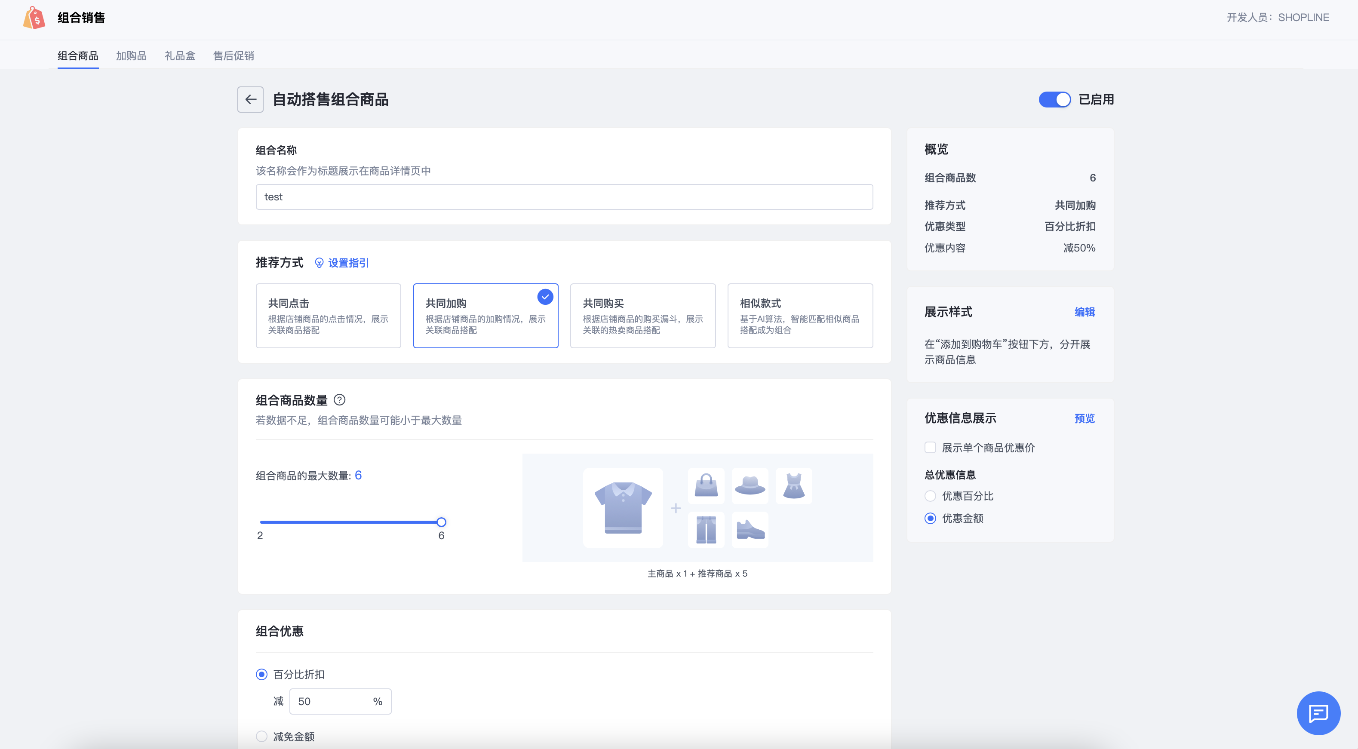Switch to the 组合商品 tab
This screenshot has height=749, width=1358.
(78, 56)
